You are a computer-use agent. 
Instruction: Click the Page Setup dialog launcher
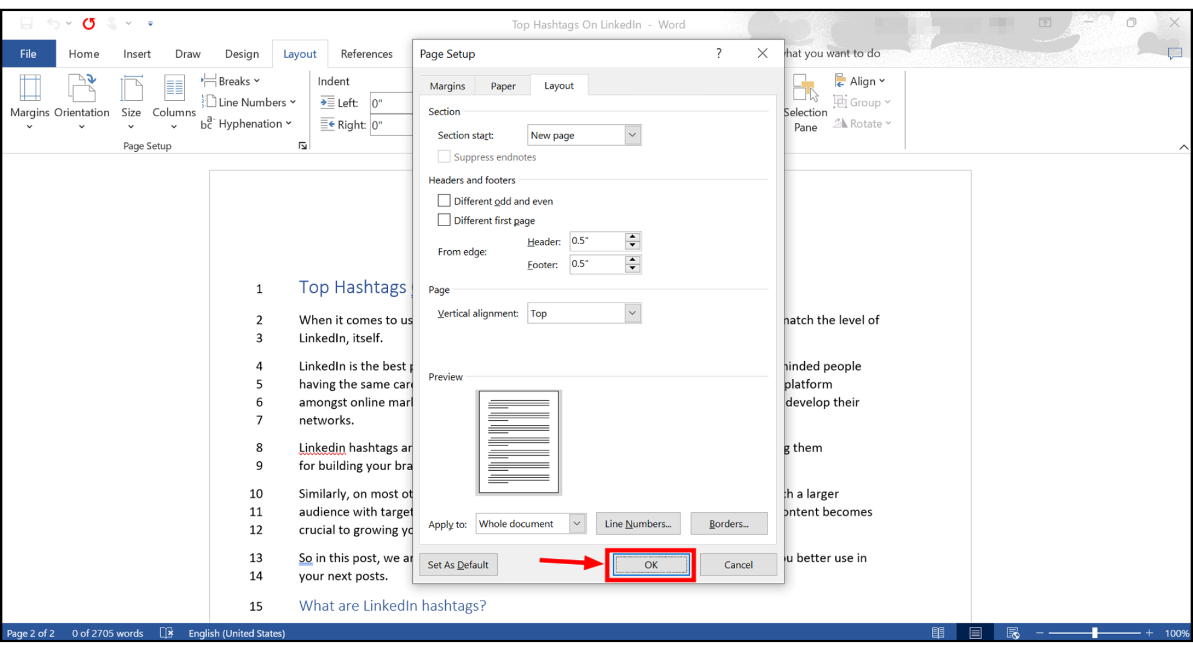point(302,146)
